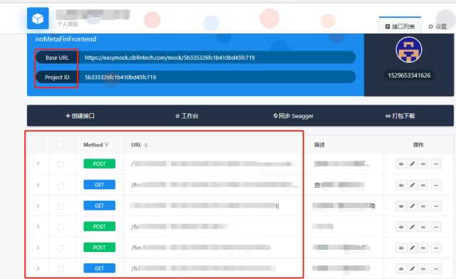Image resolution: width=456 pixels, height=279 pixels.
Task: Click the 描述 column header
Action: (x=319, y=144)
